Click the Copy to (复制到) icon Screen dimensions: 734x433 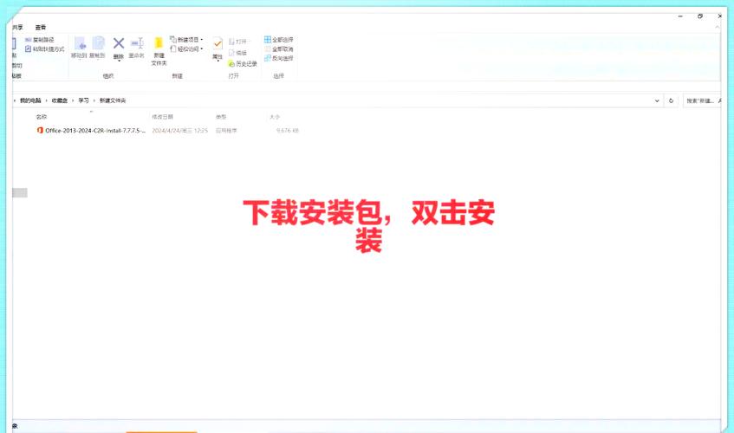[x=98, y=43]
